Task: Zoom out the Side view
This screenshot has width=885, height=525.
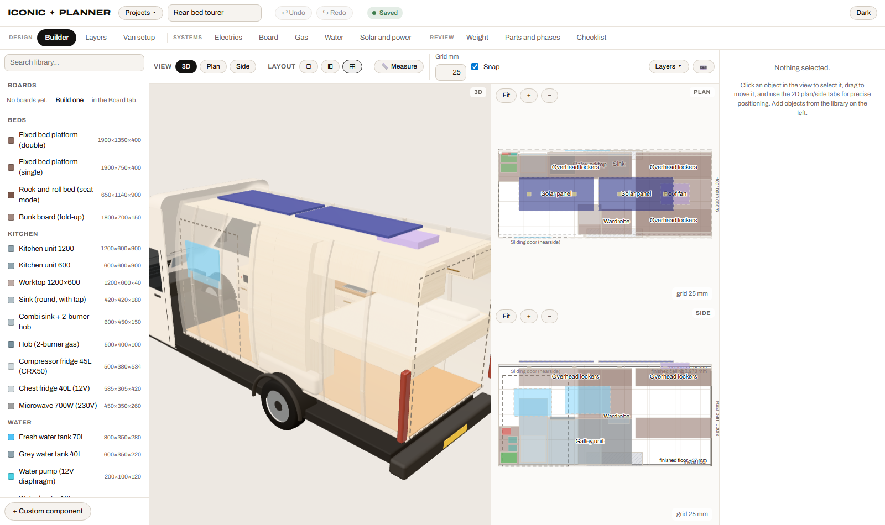Action: tap(549, 317)
